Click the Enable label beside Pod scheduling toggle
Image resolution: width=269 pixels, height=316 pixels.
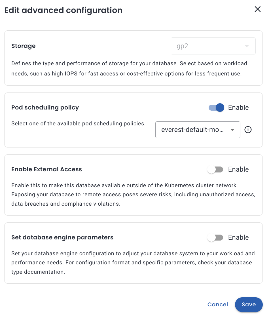click(238, 108)
